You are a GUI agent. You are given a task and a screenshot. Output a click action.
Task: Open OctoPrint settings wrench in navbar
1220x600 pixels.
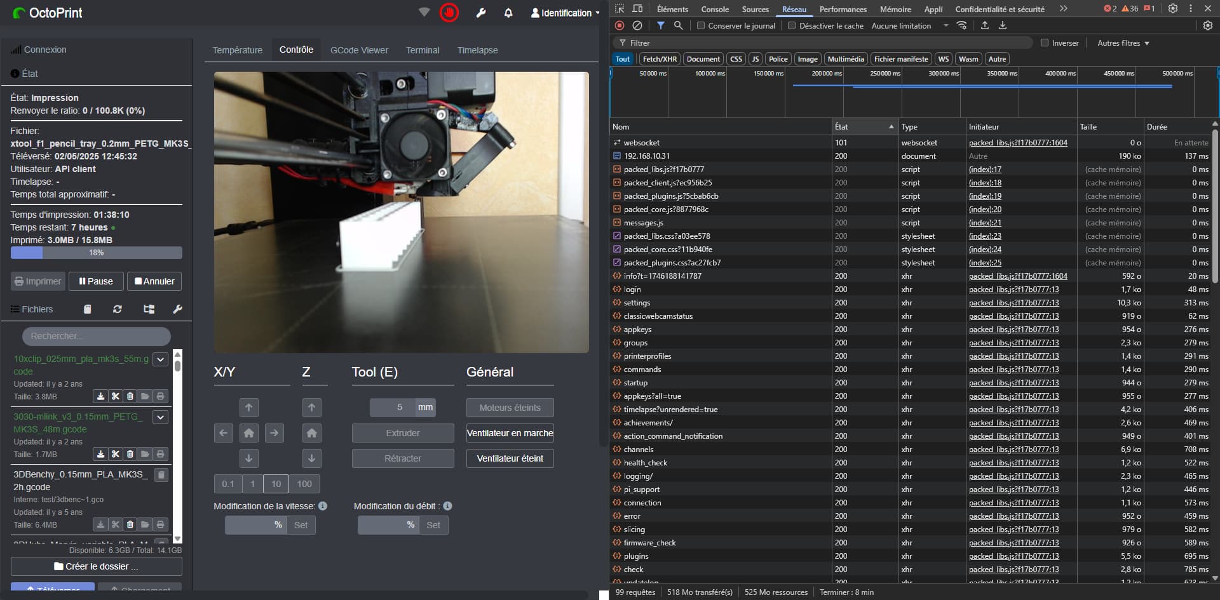point(481,13)
